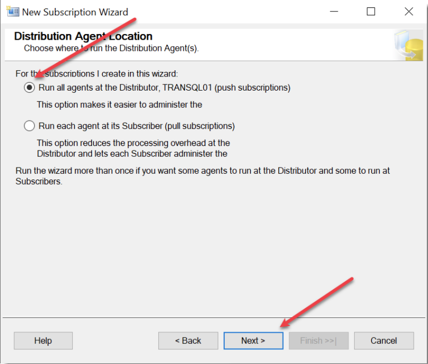Select 'Run each agent at its Subscriber' option

pyautogui.click(x=29, y=126)
